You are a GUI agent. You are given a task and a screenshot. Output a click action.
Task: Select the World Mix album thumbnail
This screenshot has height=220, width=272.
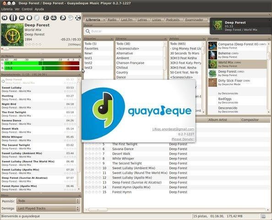pyautogui.click(x=212, y=64)
